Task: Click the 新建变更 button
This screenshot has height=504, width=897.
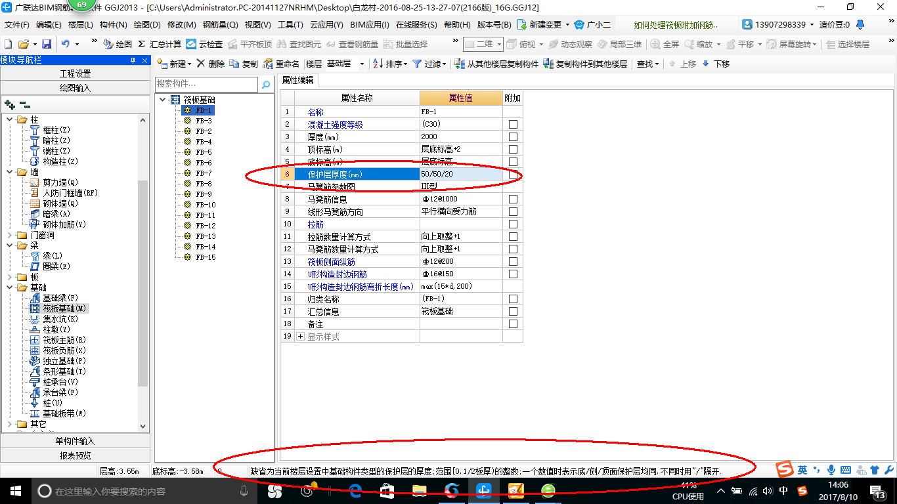Action: tap(544, 24)
